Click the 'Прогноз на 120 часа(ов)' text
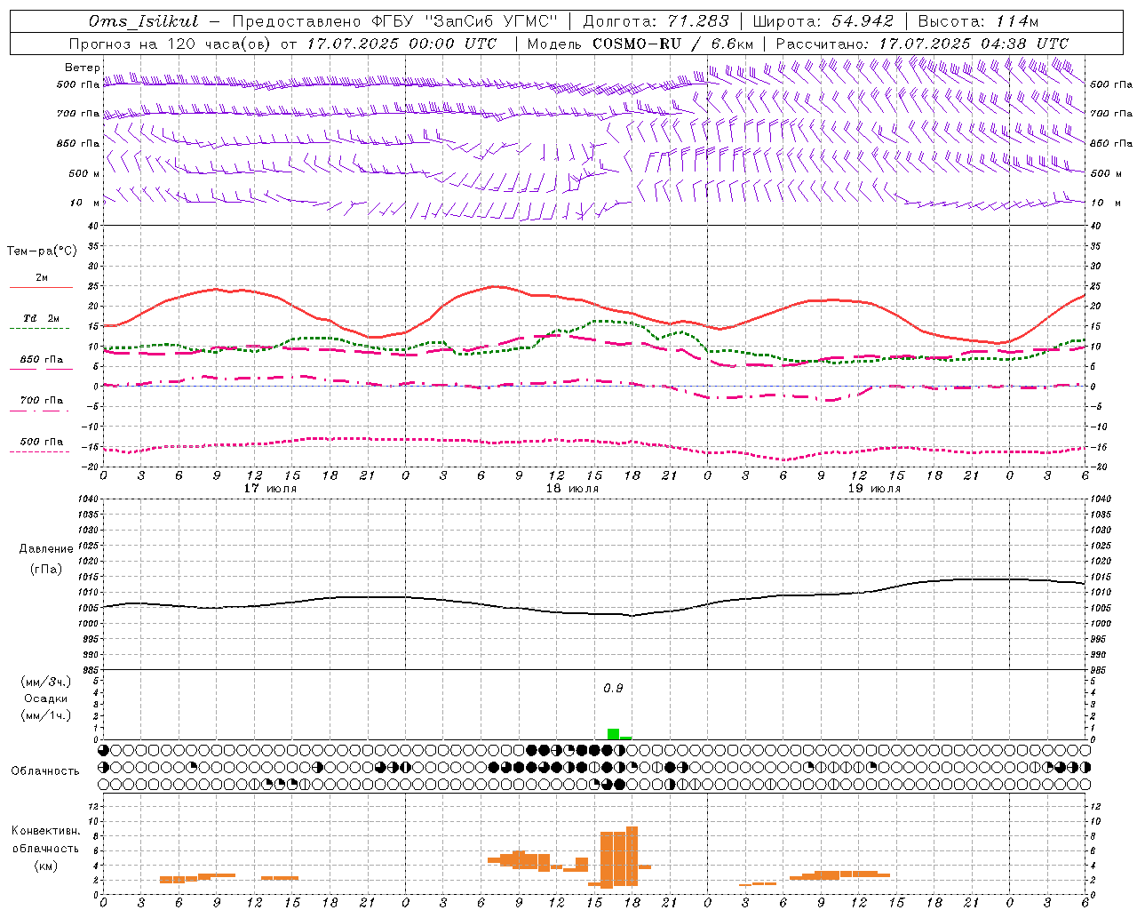Viewport: 1137px width, 910px height. coord(171,44)
